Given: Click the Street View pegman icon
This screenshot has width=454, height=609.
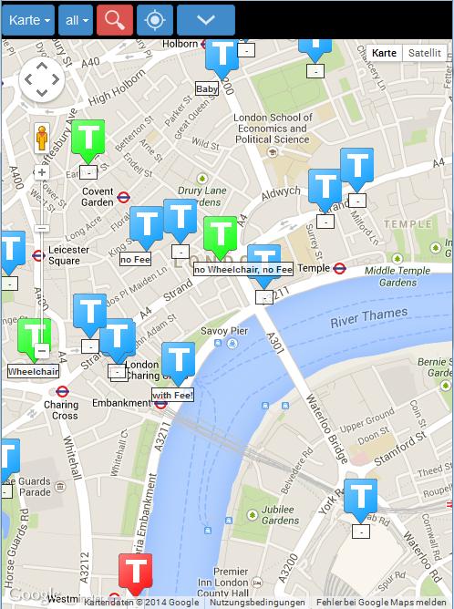Looking at the screenshot, I should point(42,138).
